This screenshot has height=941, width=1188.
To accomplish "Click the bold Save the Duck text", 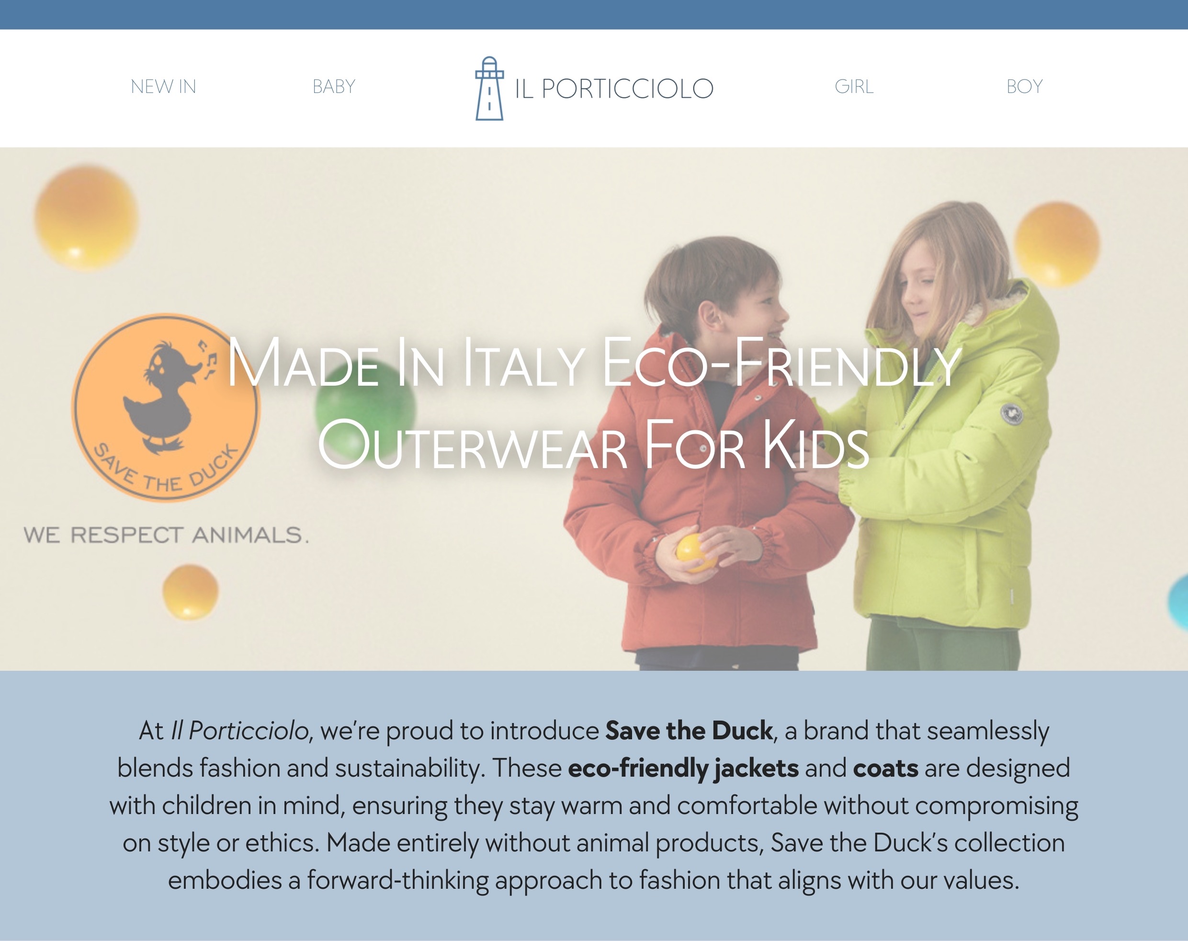I will coord(689,731).
